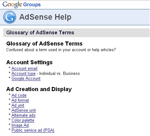This screenshot has height=136, width=150.
Task: Open the Public service ad (PSA) link
Action: 33,130
